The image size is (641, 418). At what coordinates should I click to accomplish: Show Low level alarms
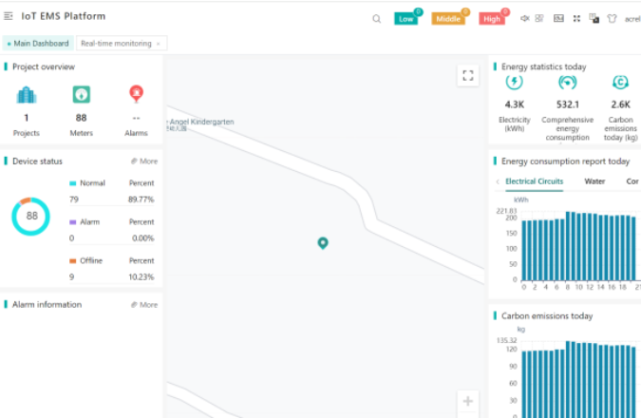pyautogui.click(x=406, y=18)
